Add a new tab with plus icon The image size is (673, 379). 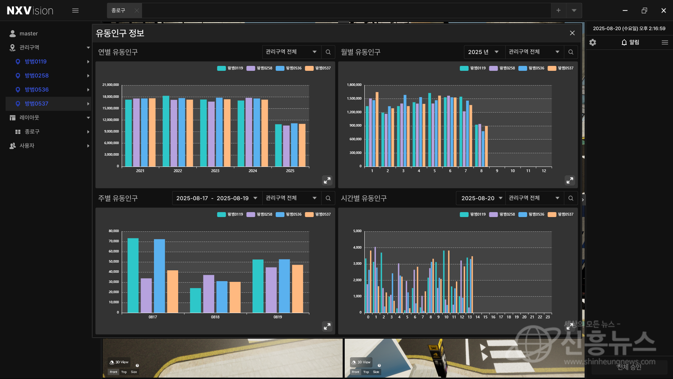click(558, 11)
